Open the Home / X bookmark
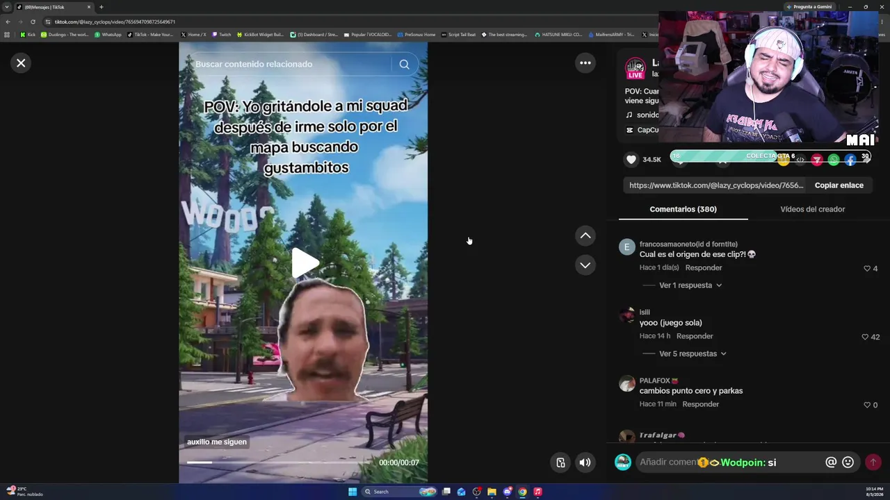 pyautogui.click(x=193, y=35)
